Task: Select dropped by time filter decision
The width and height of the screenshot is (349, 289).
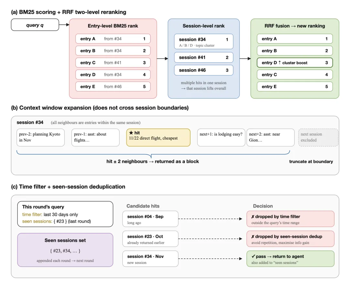Action: [x=291, y=219]
